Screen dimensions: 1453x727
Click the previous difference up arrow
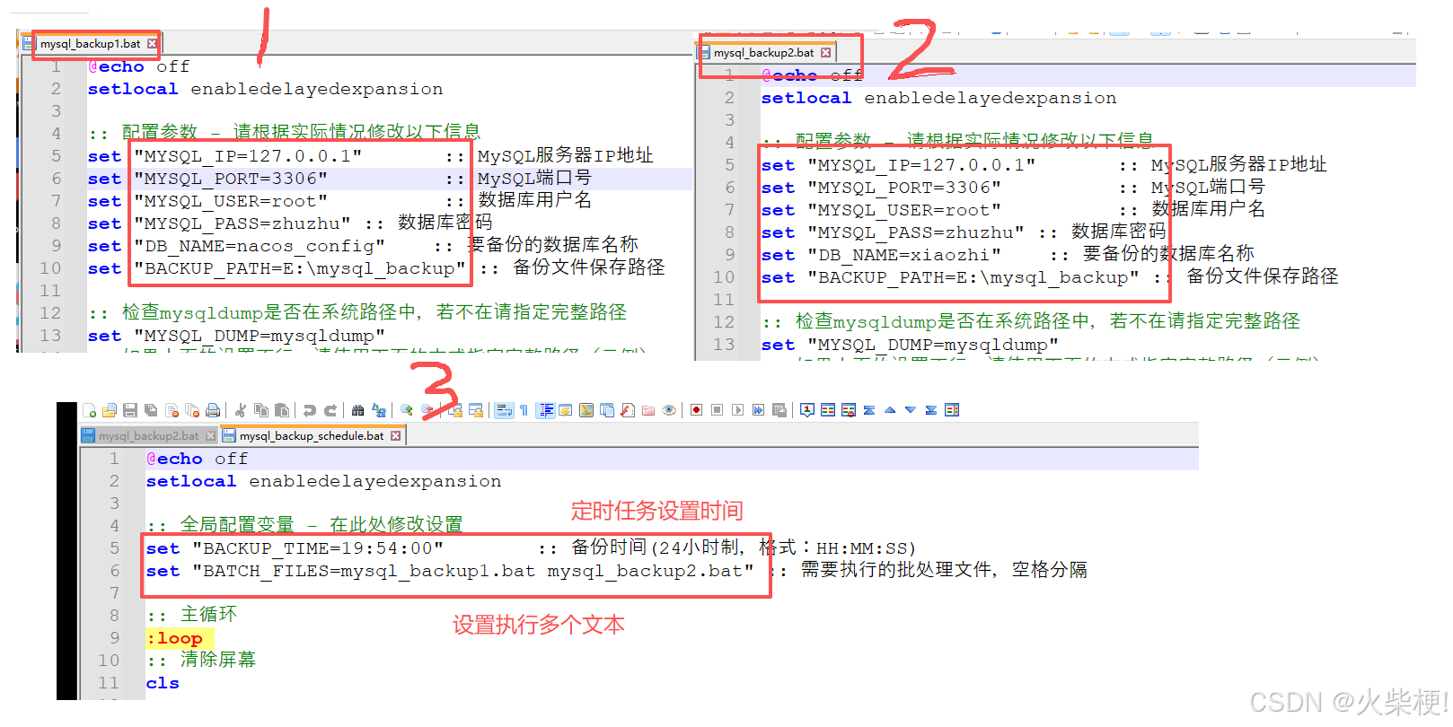tap(889, 410)
